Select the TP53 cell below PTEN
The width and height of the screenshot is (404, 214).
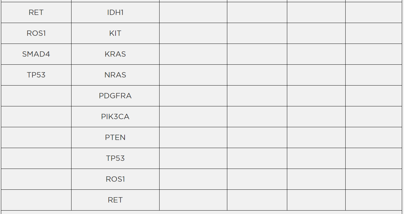click(115, 158)
